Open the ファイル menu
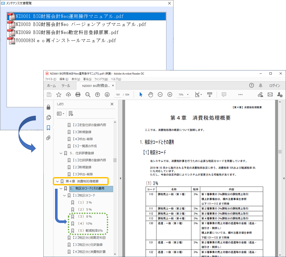The width and height of the screenshot is (286, 257). click(x=51, y=79)
